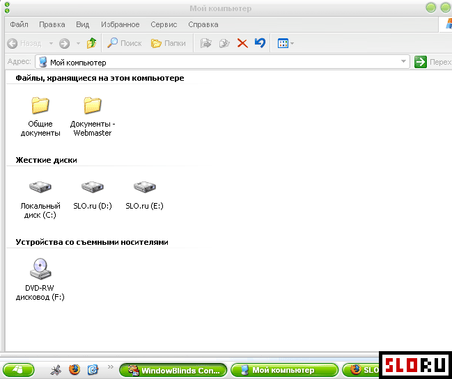Switch to WindowBlinds Con... taskbar button
The image size is (452, 379).
pyautogui.click(x=173, y=370)
